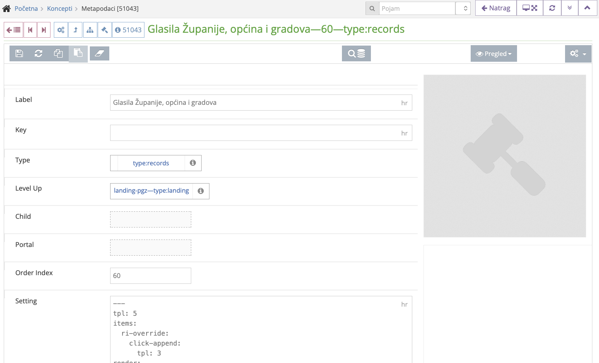Click the copy/duplicate pages icon
The image size is (599, 363).
point(58,53)
